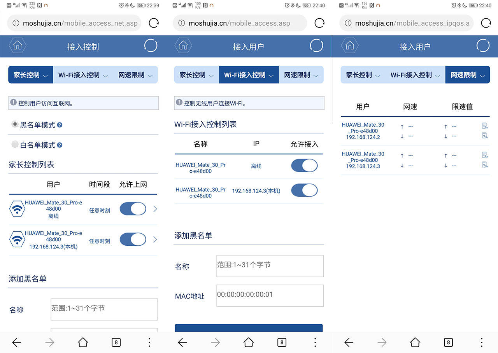Reload the mobile_access_ipqos browser page
Viewport: 498px width, 353px height.
pyautogui.click(x=486, y=23)
